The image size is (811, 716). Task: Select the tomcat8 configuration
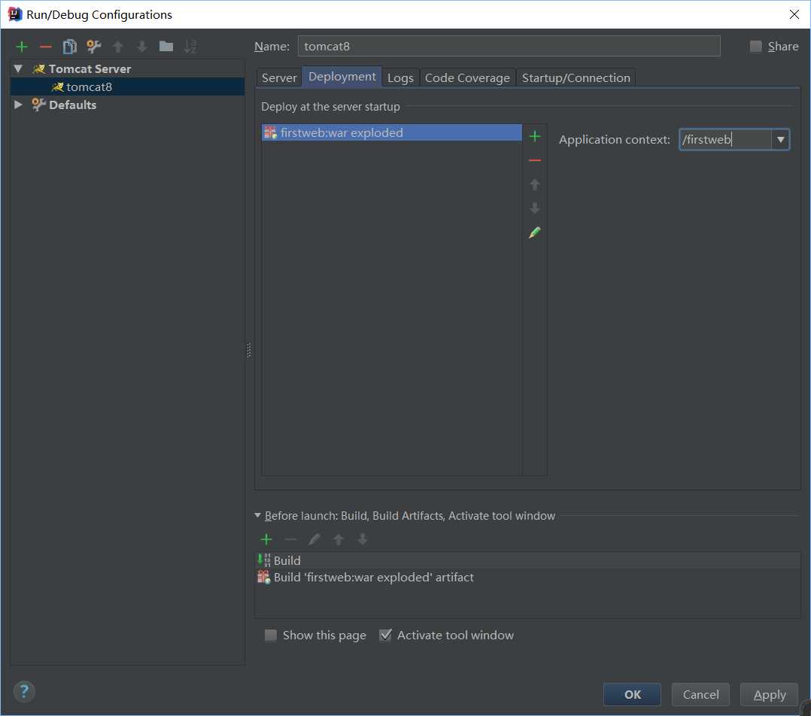click(127, 86)
